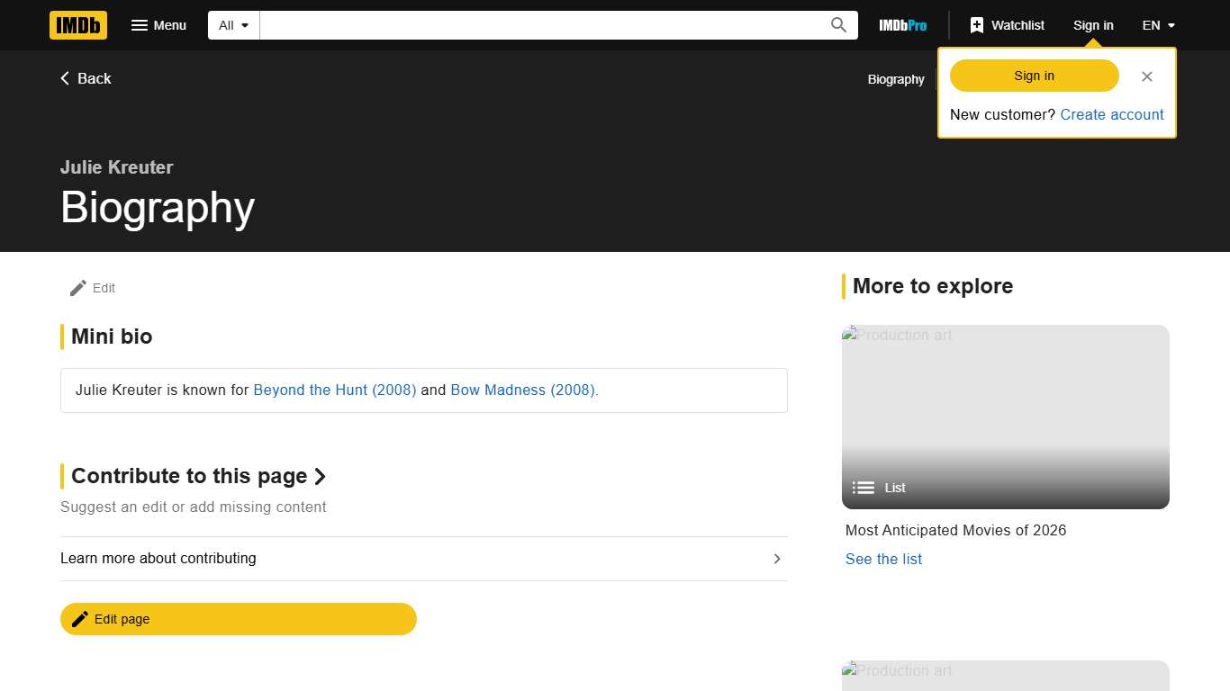Expand Contribute to this page chevron

pyautogui.click(x=320, y=476)
